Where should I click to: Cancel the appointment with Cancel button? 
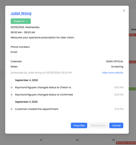point(116,126)
